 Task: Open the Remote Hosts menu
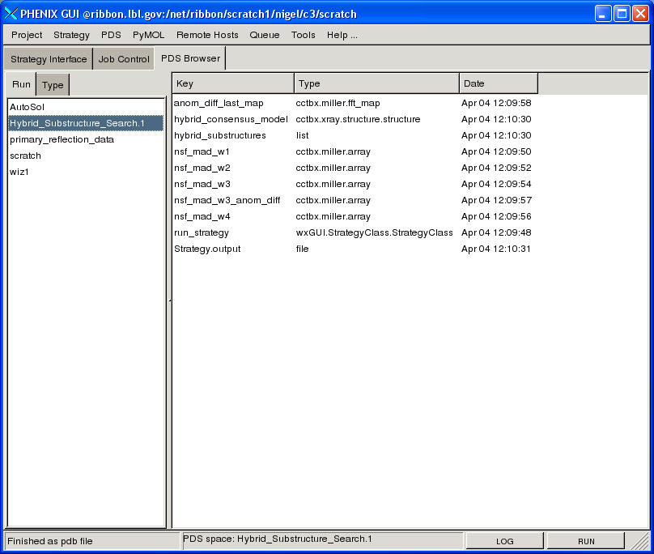coord(207,35)
